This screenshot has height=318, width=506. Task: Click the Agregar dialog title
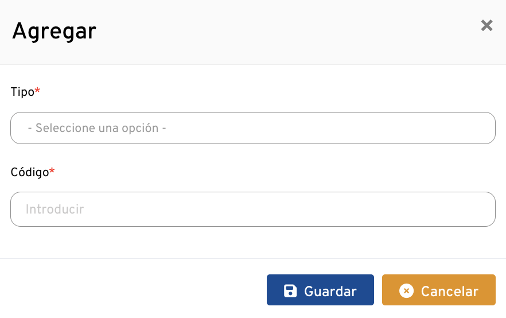(55, 31)
